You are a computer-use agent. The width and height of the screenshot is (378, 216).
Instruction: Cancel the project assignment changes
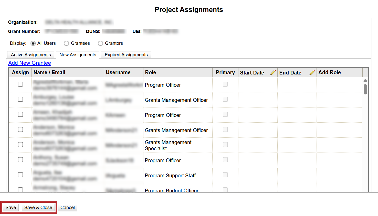coord(68,208)
